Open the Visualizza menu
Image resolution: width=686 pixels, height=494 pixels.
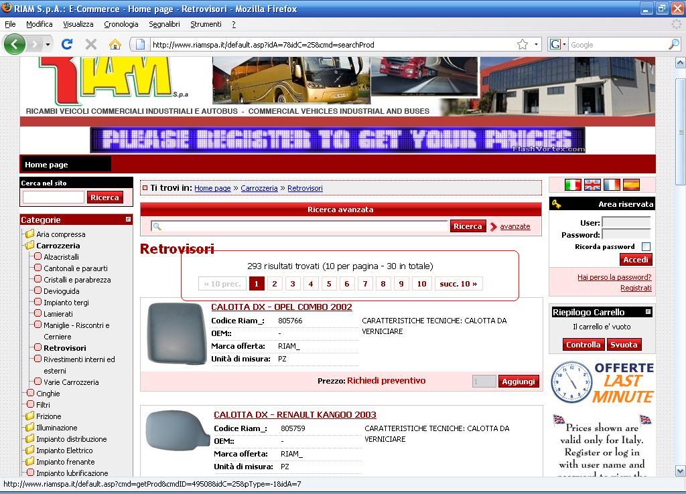tap(78, 24)
